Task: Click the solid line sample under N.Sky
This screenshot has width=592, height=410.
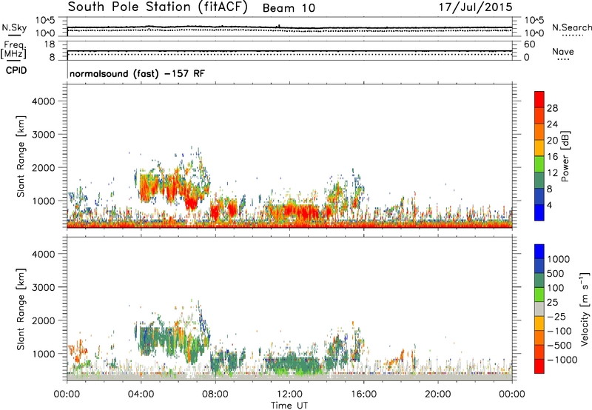Action: tap(14, 35)
